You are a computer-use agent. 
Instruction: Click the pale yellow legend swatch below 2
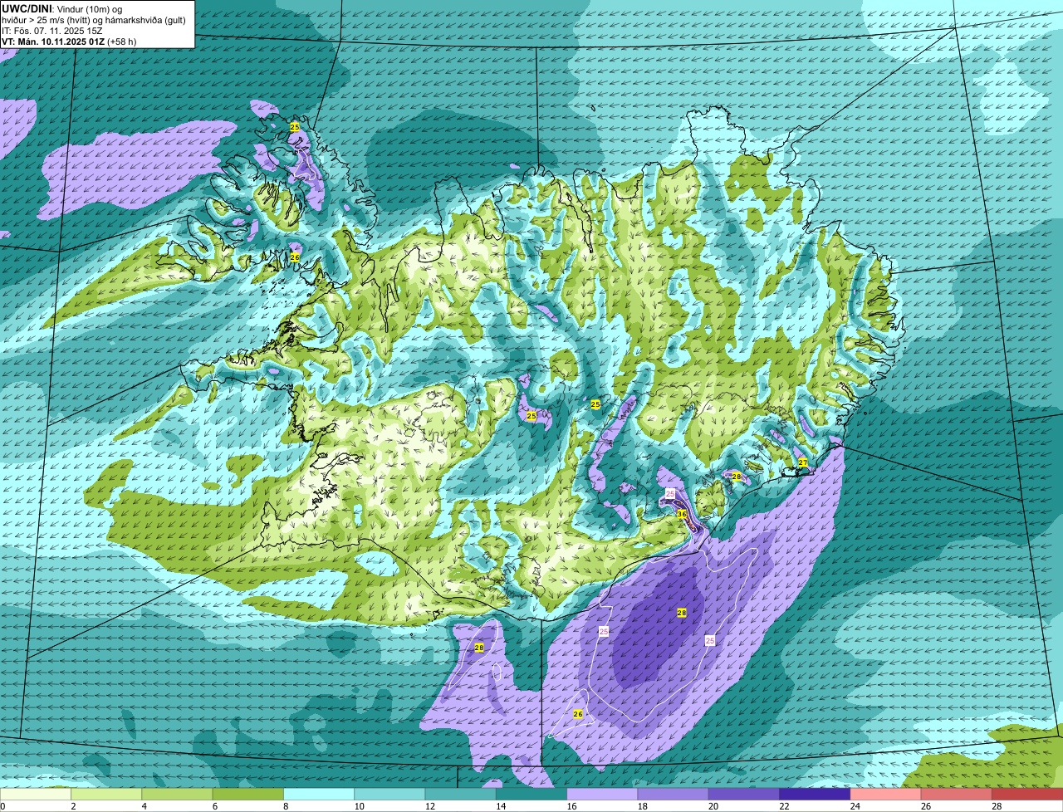(36, 795)
